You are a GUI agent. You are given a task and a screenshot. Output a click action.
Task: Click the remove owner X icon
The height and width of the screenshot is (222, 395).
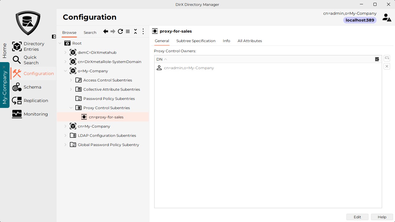tap(387, 66)
